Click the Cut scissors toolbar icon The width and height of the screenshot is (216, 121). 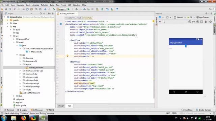coord(24,9)
